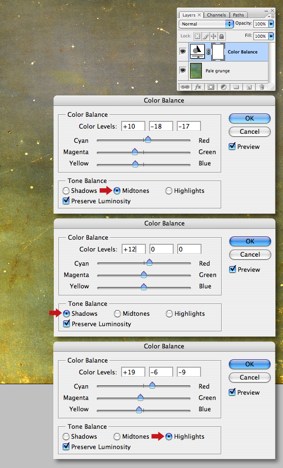Click the Fill 100% field
Image resolution: width=283 pixels, height=468 pixels.
tap(260, 36)
